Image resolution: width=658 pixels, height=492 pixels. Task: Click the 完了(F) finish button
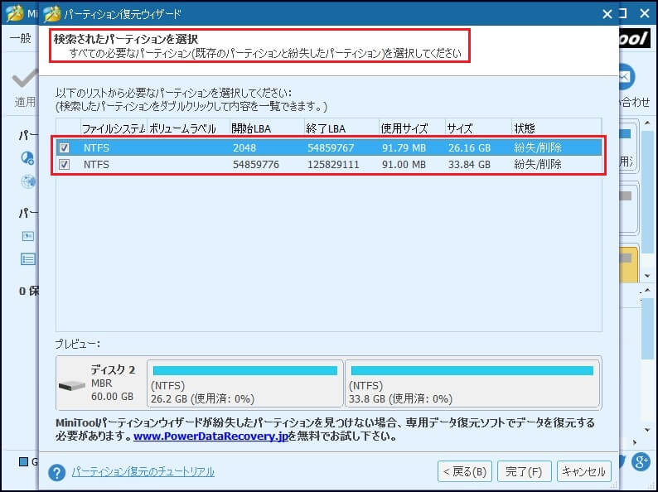coord(524,472)
